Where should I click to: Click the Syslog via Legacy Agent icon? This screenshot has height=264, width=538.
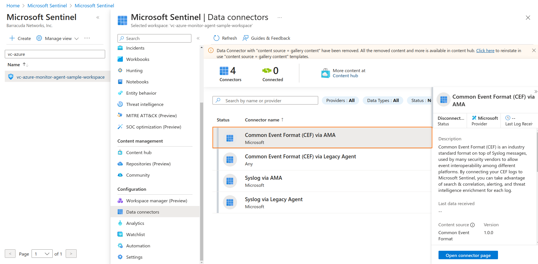pos(230,202)
